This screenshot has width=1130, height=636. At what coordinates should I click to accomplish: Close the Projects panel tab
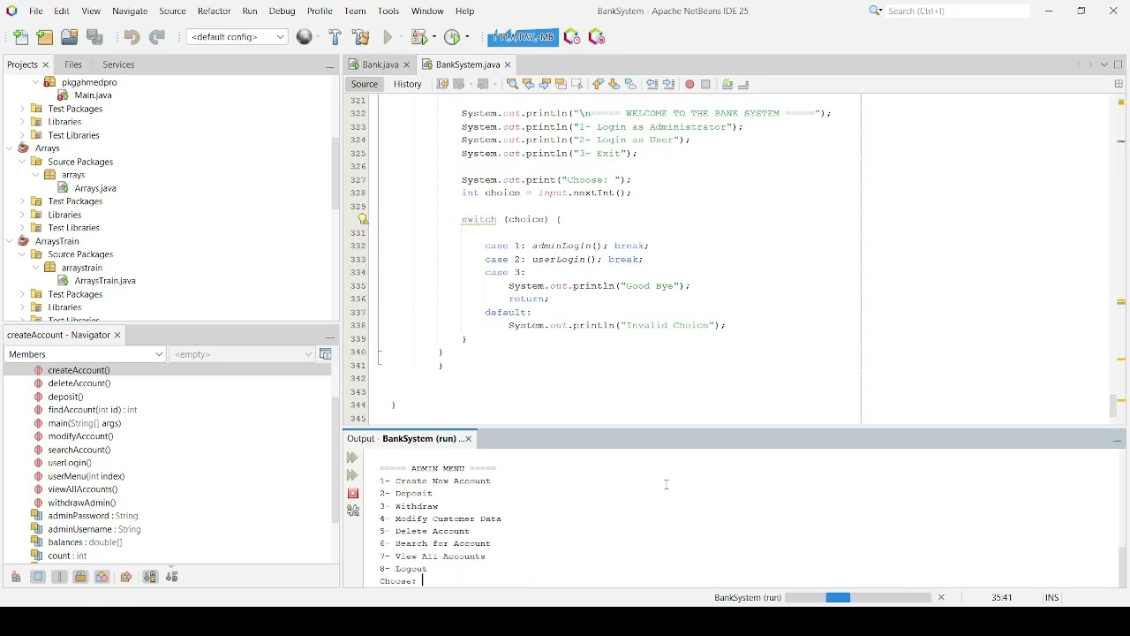tap(46, 64)
